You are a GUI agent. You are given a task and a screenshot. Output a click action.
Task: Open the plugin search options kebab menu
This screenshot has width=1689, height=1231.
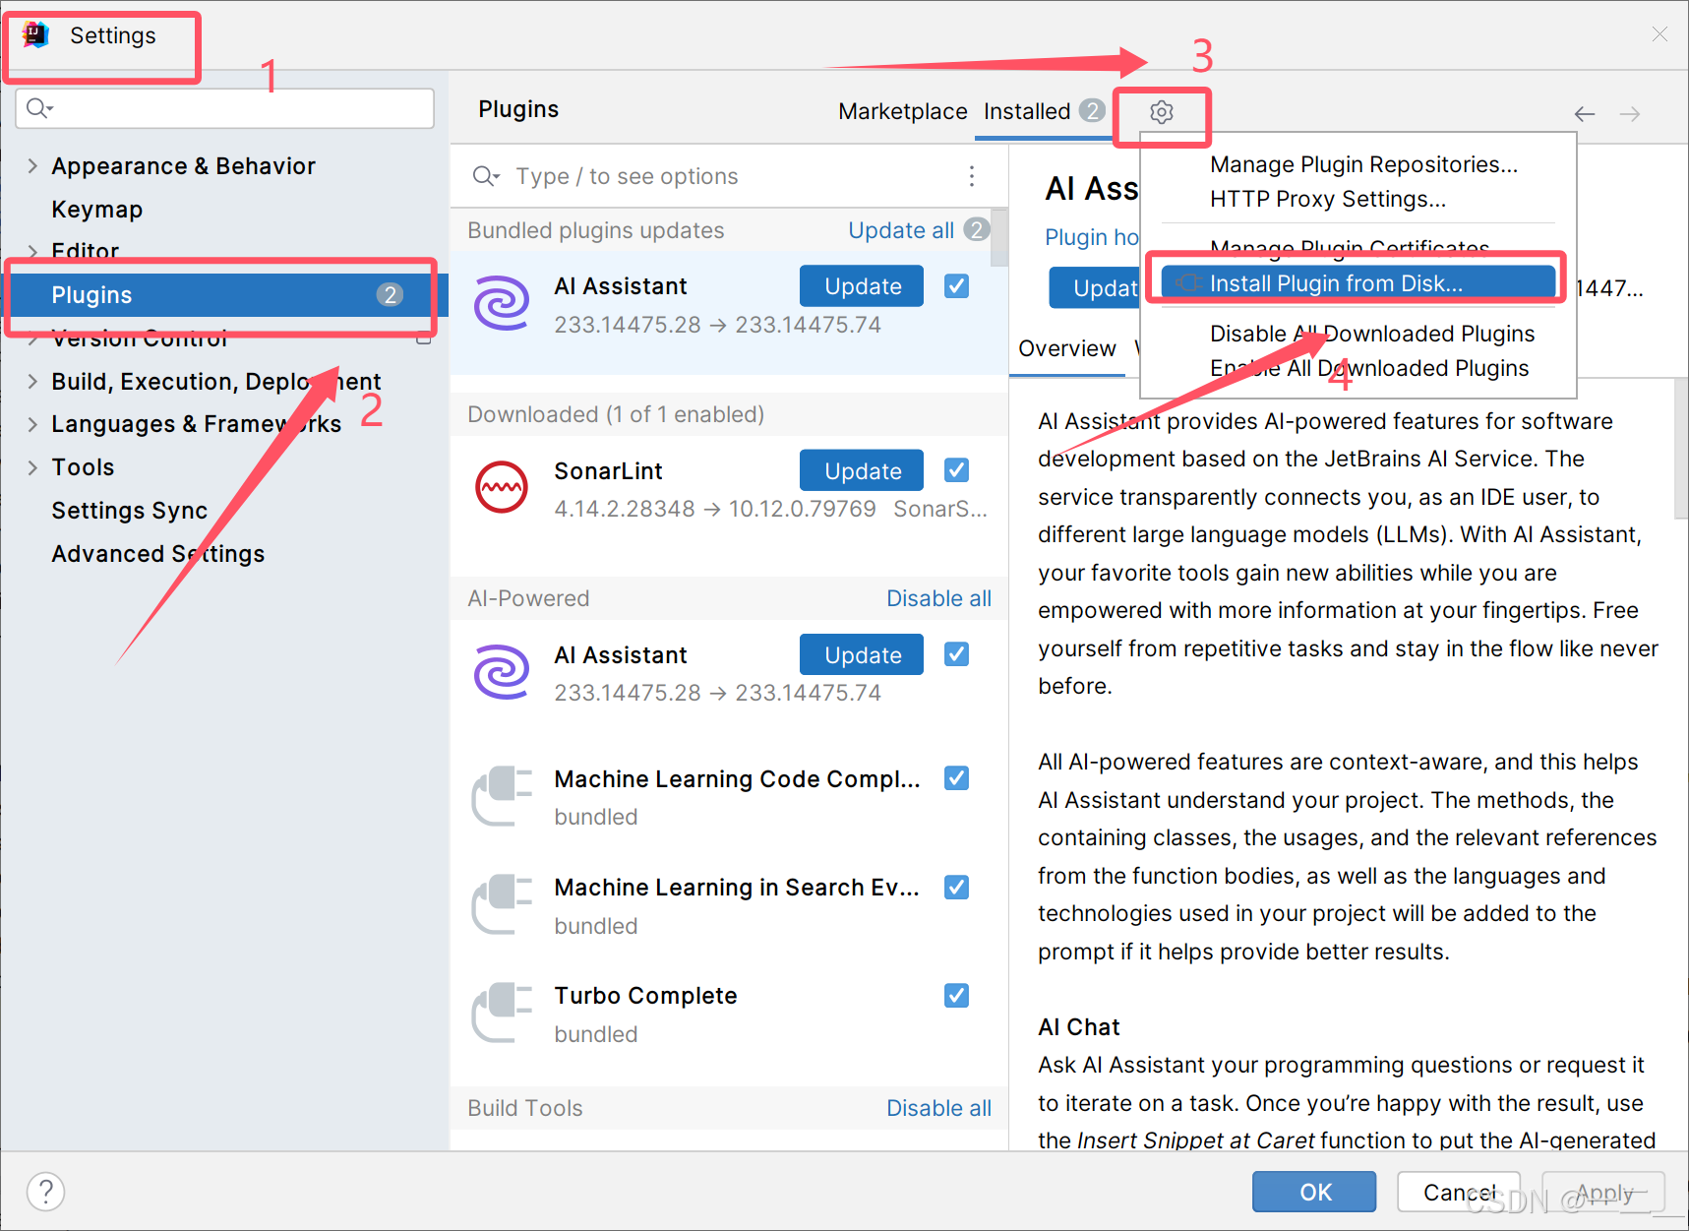972,176
